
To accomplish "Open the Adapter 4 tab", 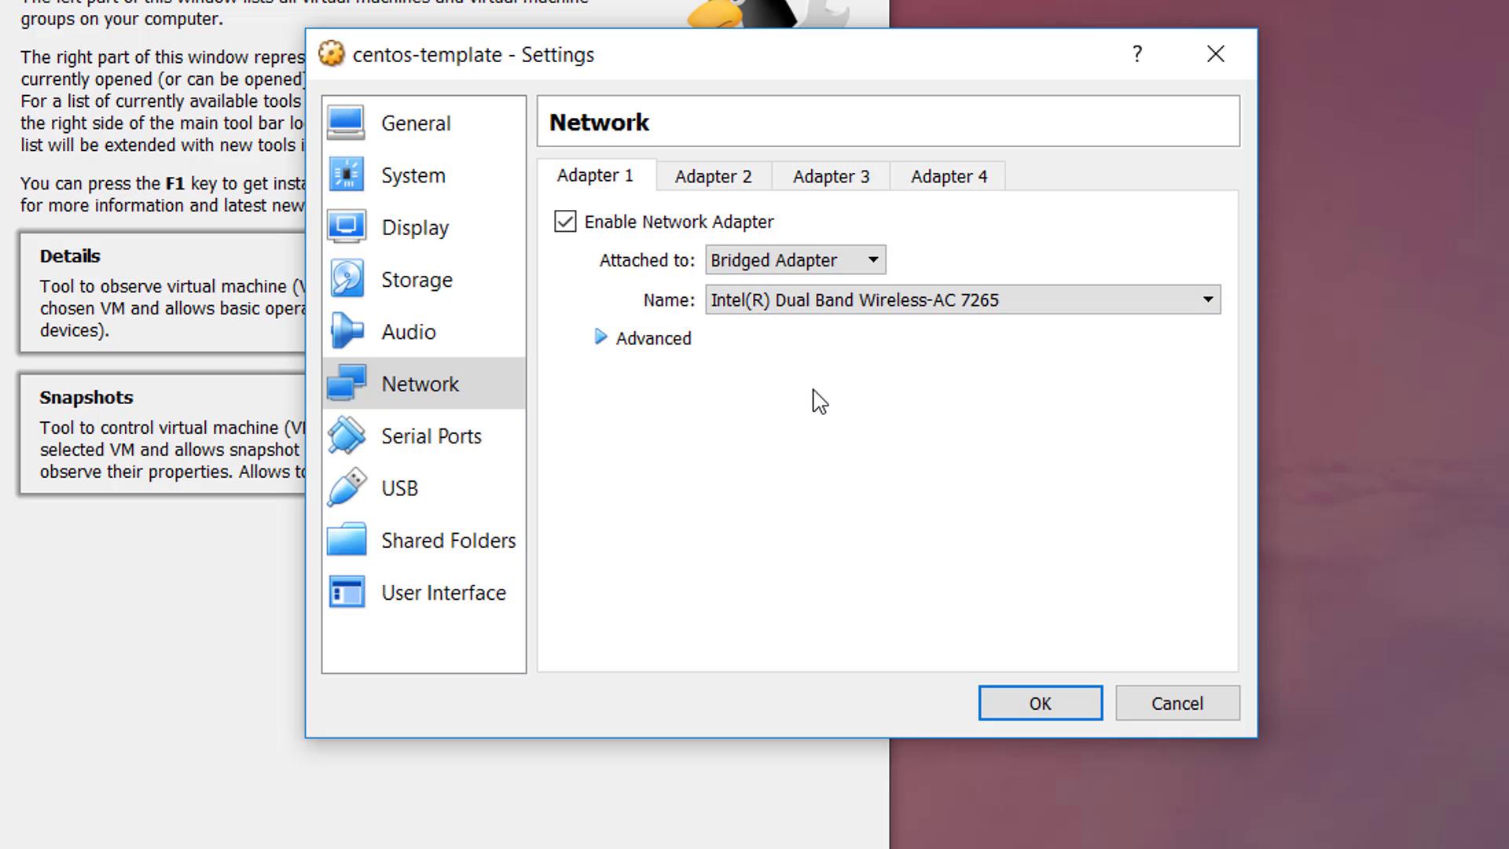I will pyautogui.click(x=949, y=176).
